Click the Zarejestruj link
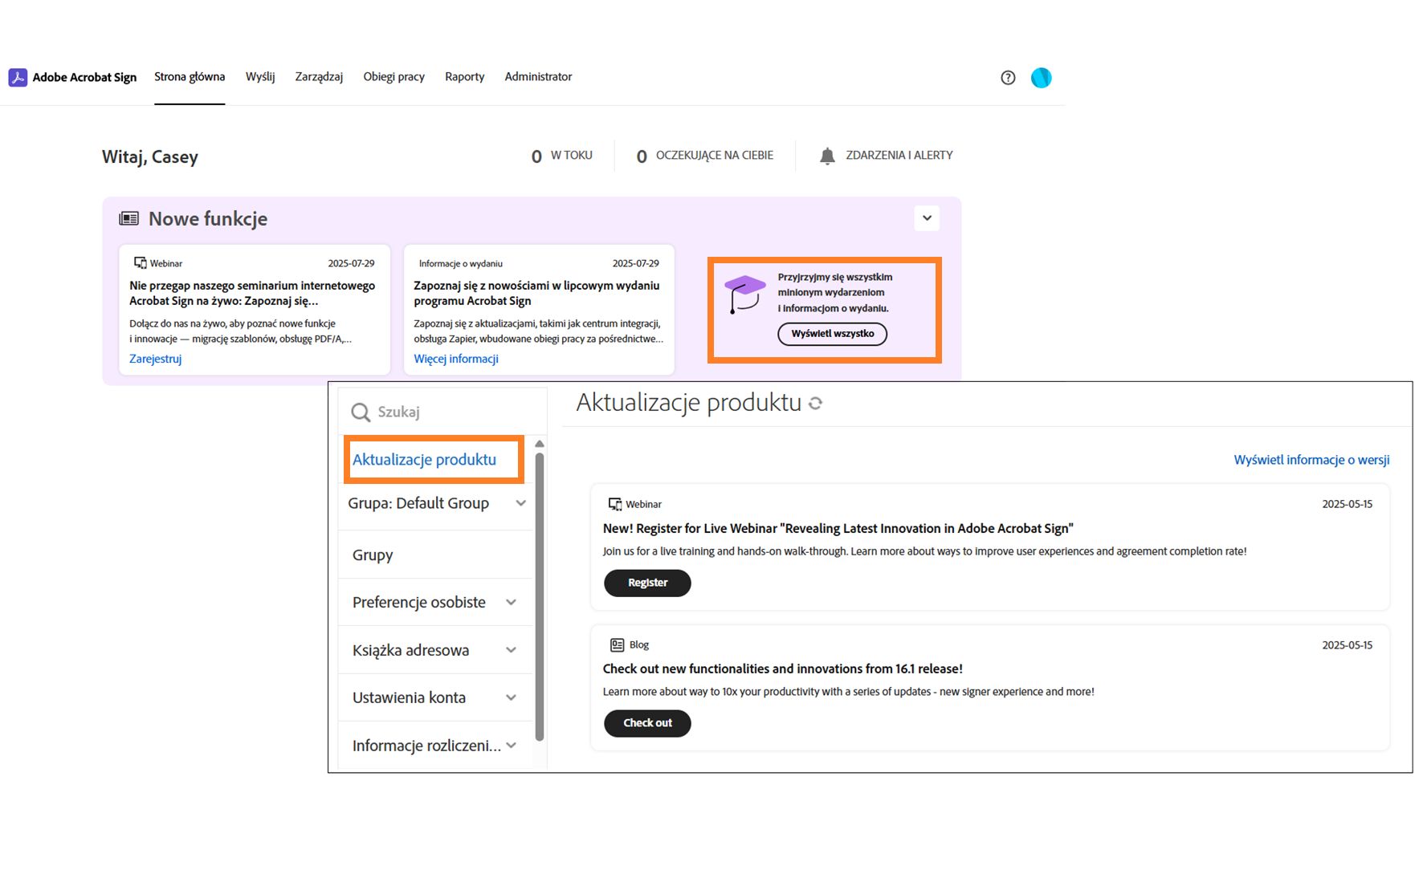This screenshot has width=1423, height=882. [x=156, y=359]
